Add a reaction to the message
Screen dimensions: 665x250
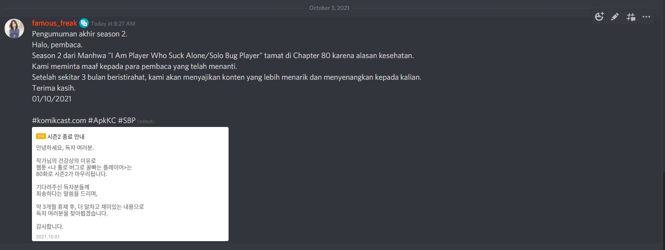tap(599, 17)
